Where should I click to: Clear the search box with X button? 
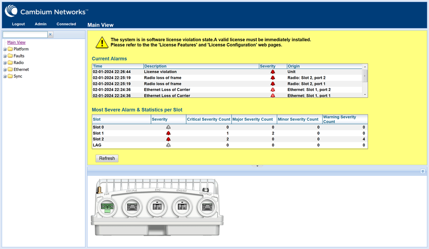pyautogui.click(x=50, y=34)
